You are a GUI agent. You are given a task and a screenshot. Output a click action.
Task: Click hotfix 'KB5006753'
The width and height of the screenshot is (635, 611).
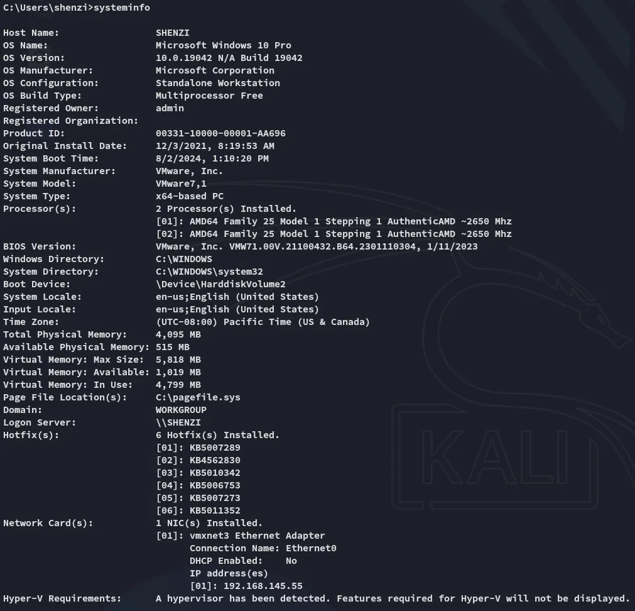click(x=215, y=485)
